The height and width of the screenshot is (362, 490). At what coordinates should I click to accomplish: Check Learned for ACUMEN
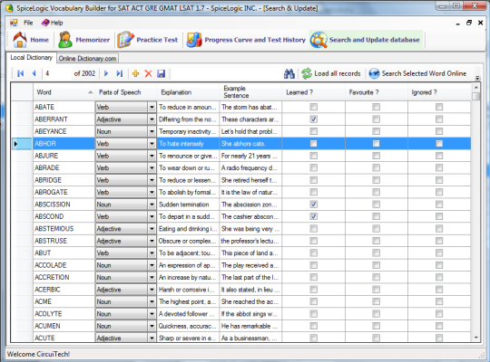click(x=313, y=326)
